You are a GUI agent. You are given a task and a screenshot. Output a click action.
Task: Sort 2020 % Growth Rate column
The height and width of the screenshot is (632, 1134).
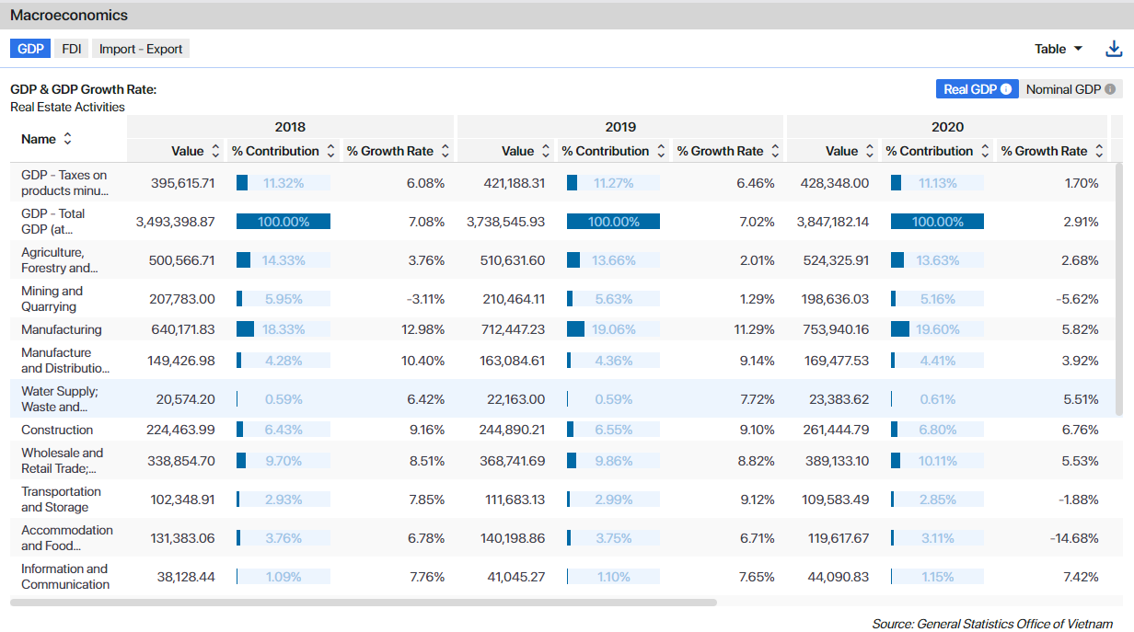point(1099,151)
